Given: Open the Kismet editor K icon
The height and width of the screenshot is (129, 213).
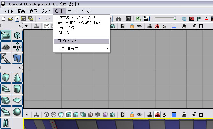Looking at the screenshot, I should click(139, 18).
